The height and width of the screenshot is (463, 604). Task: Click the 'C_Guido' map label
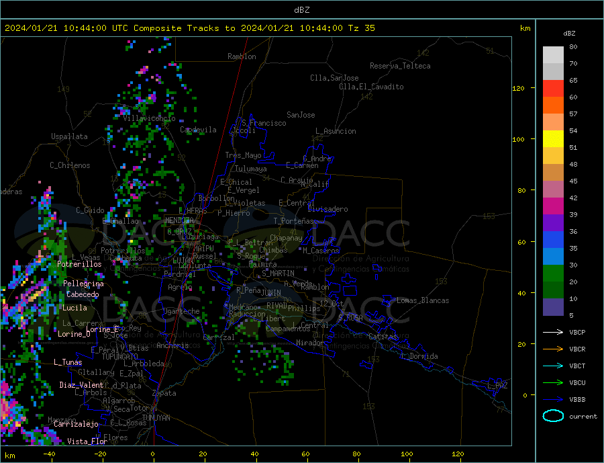(90, 210)
